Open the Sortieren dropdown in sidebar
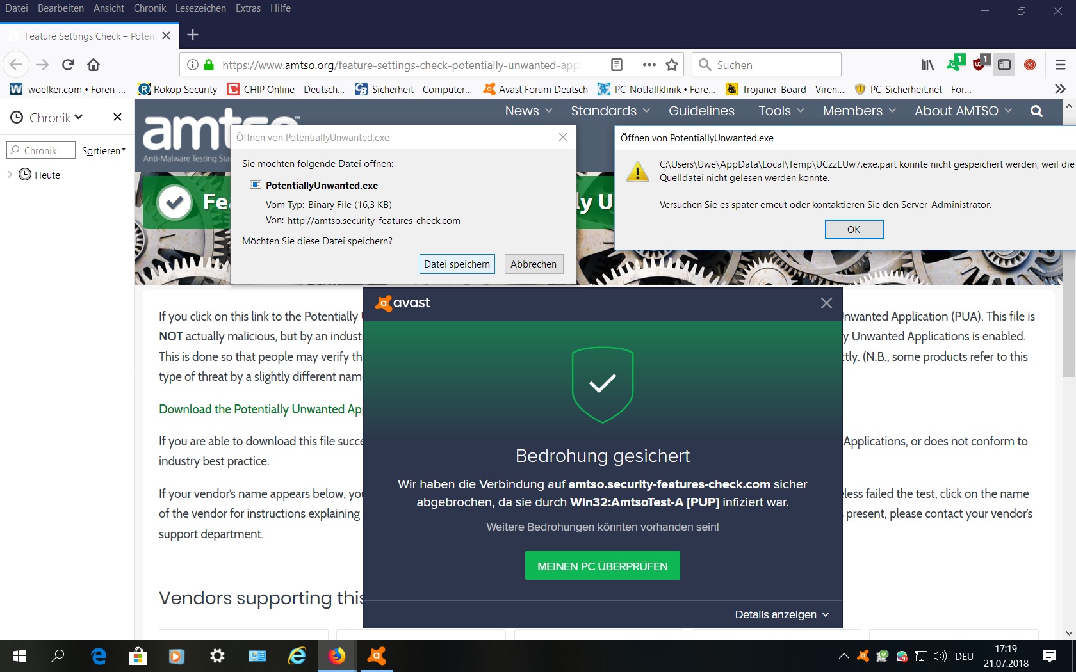This screenshot has height=672, width=1076. [103, 150]
